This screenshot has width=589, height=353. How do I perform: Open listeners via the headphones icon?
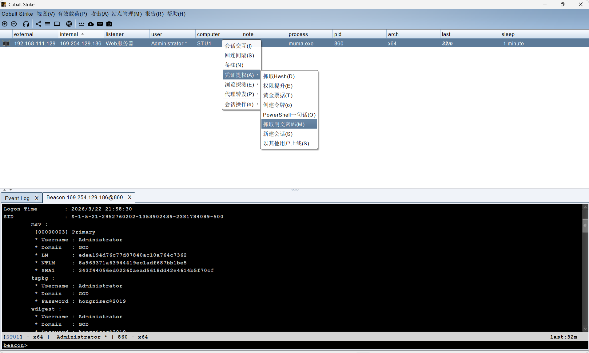coord(26,24)
